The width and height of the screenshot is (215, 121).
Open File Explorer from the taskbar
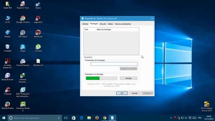point(89,118)
